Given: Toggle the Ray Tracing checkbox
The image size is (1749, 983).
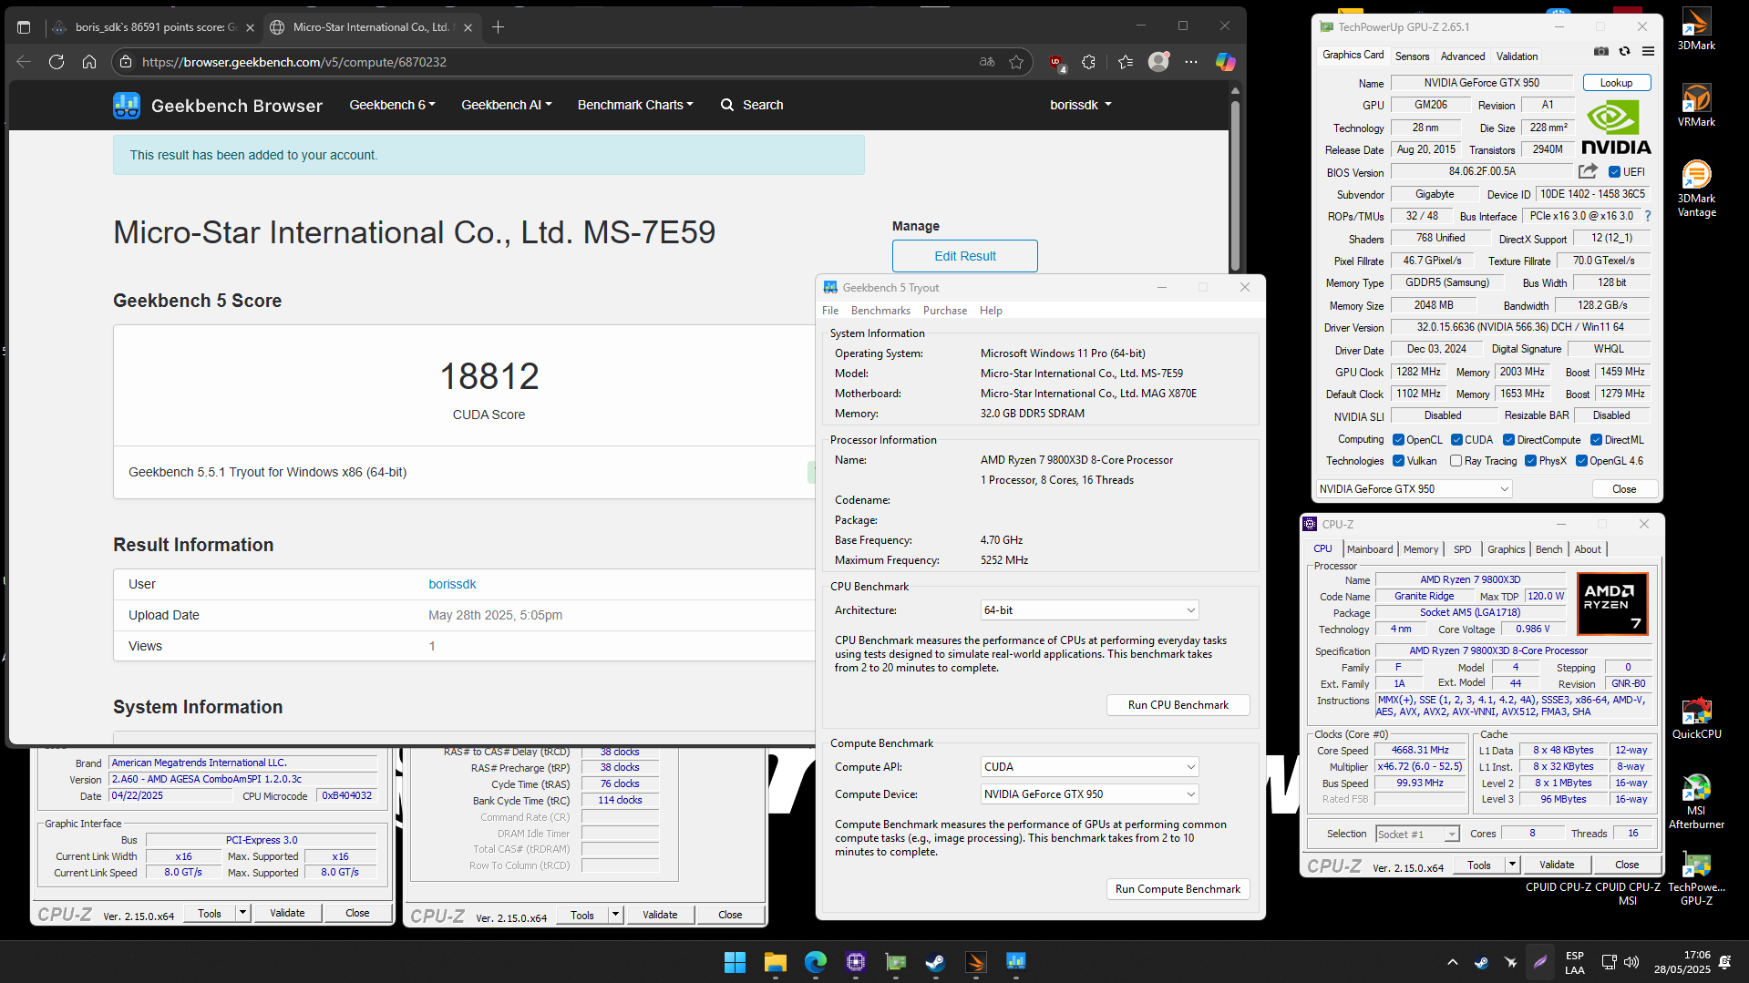Looking at the screenshot, I should pyautogui.click(x=1456, y=461).
